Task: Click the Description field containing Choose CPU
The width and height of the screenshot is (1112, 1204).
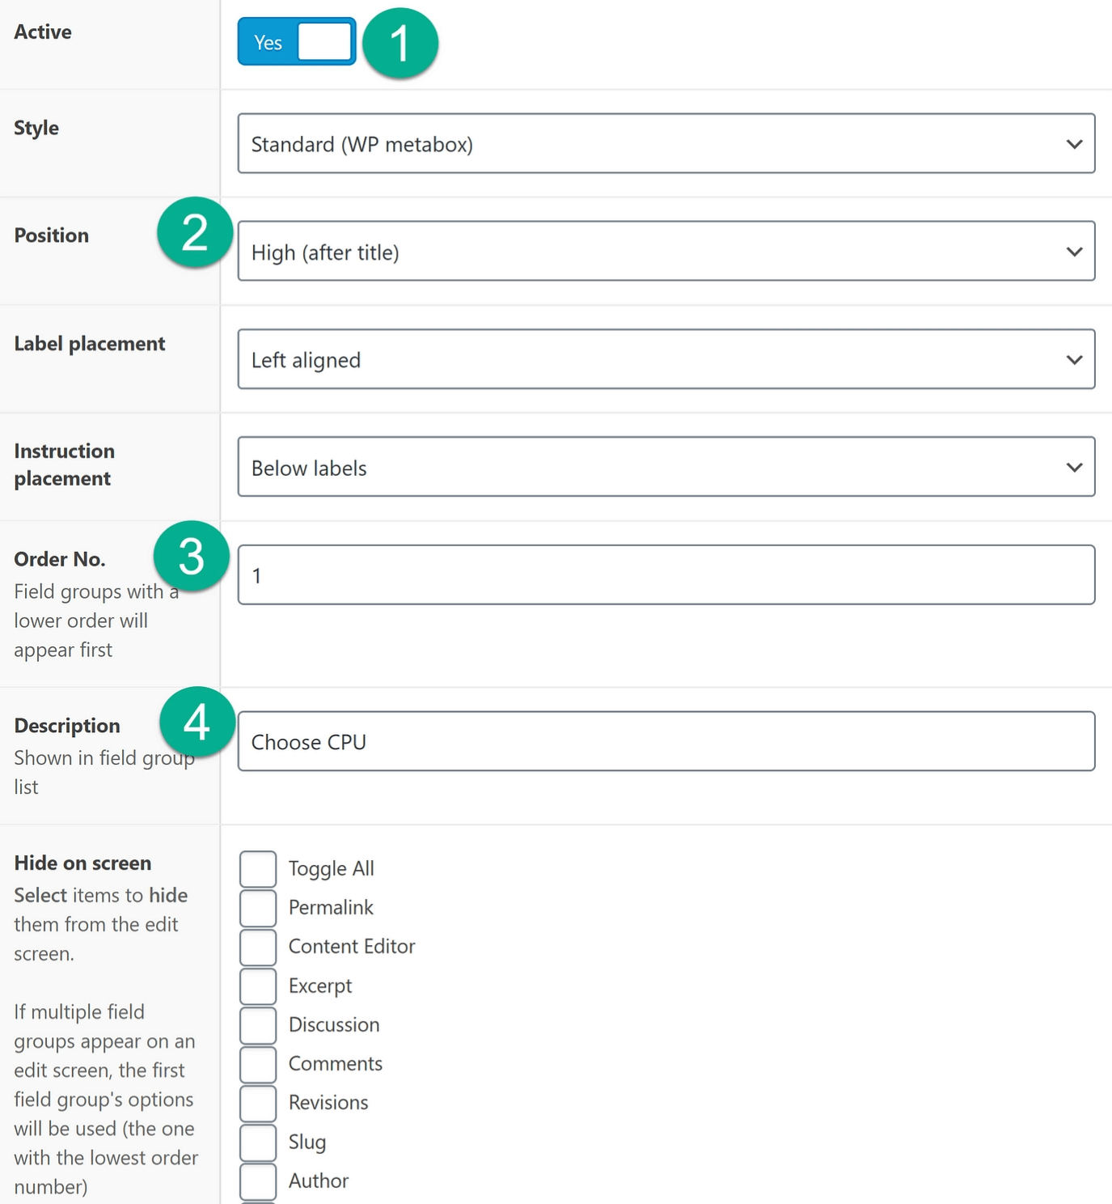Action: pos(666,742)
